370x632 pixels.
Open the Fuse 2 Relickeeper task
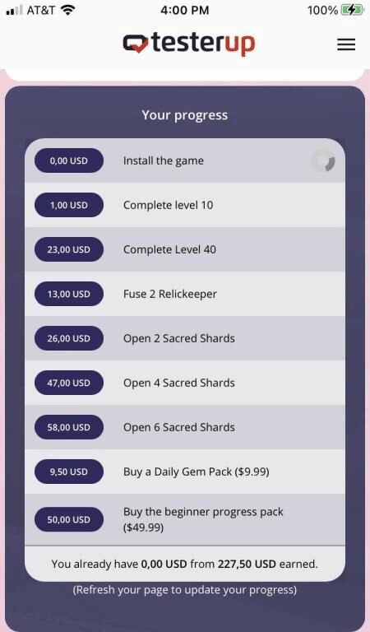coord(185,294)
